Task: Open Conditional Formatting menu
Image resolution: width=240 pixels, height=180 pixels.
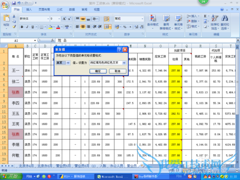Action: (153, 22)
